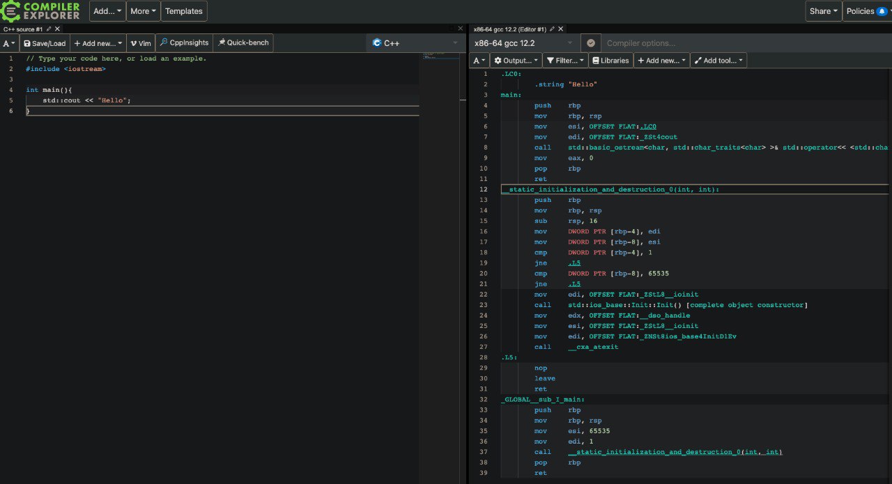
Task: Open CppInsights for the source code
Action: click(x=184, y=43)
